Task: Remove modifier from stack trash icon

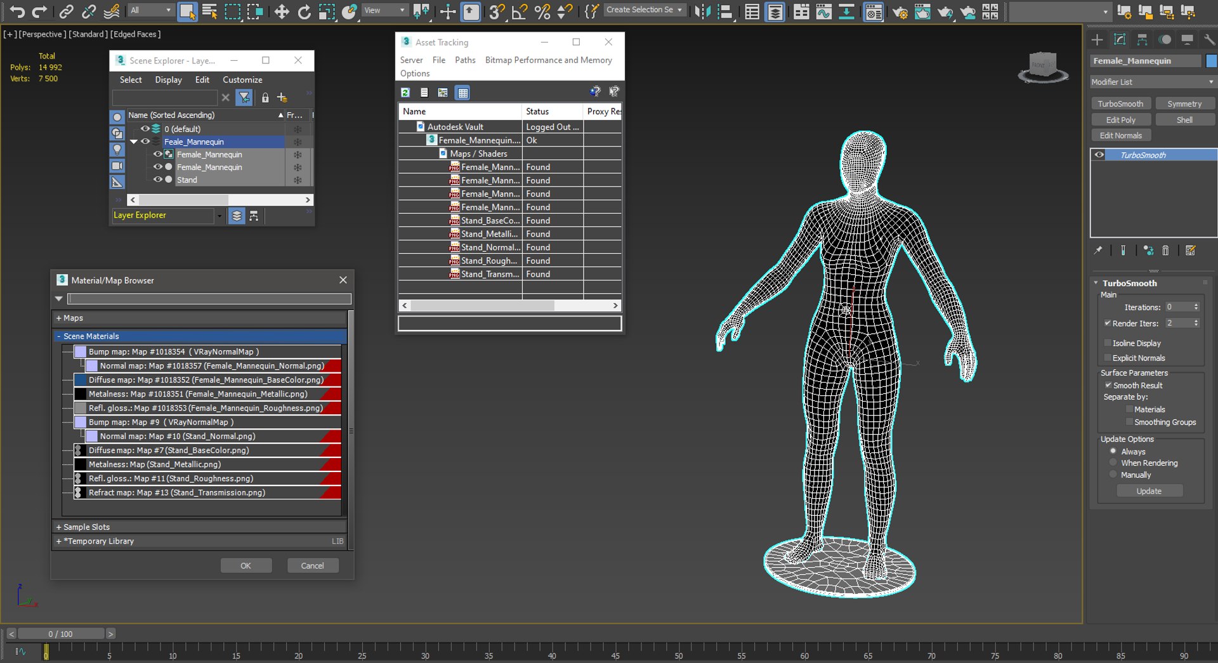Action: click(1165, 251)
